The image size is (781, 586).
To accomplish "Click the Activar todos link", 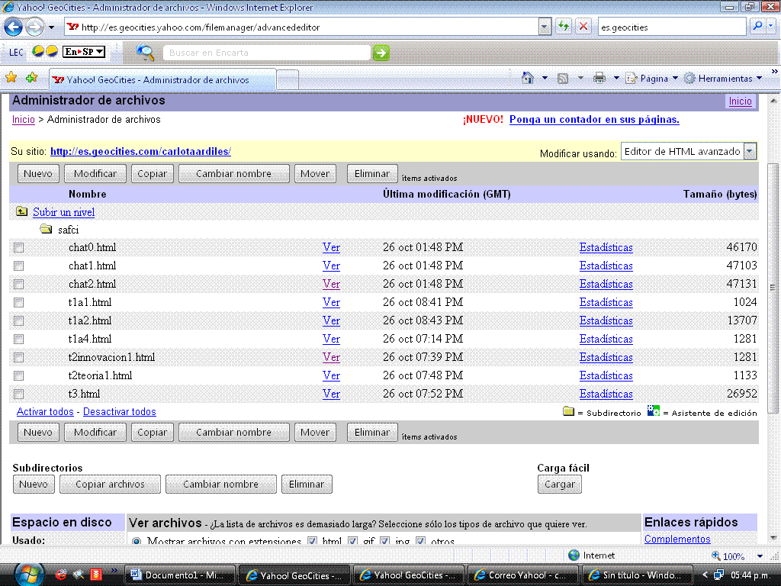I will [45, 411].
